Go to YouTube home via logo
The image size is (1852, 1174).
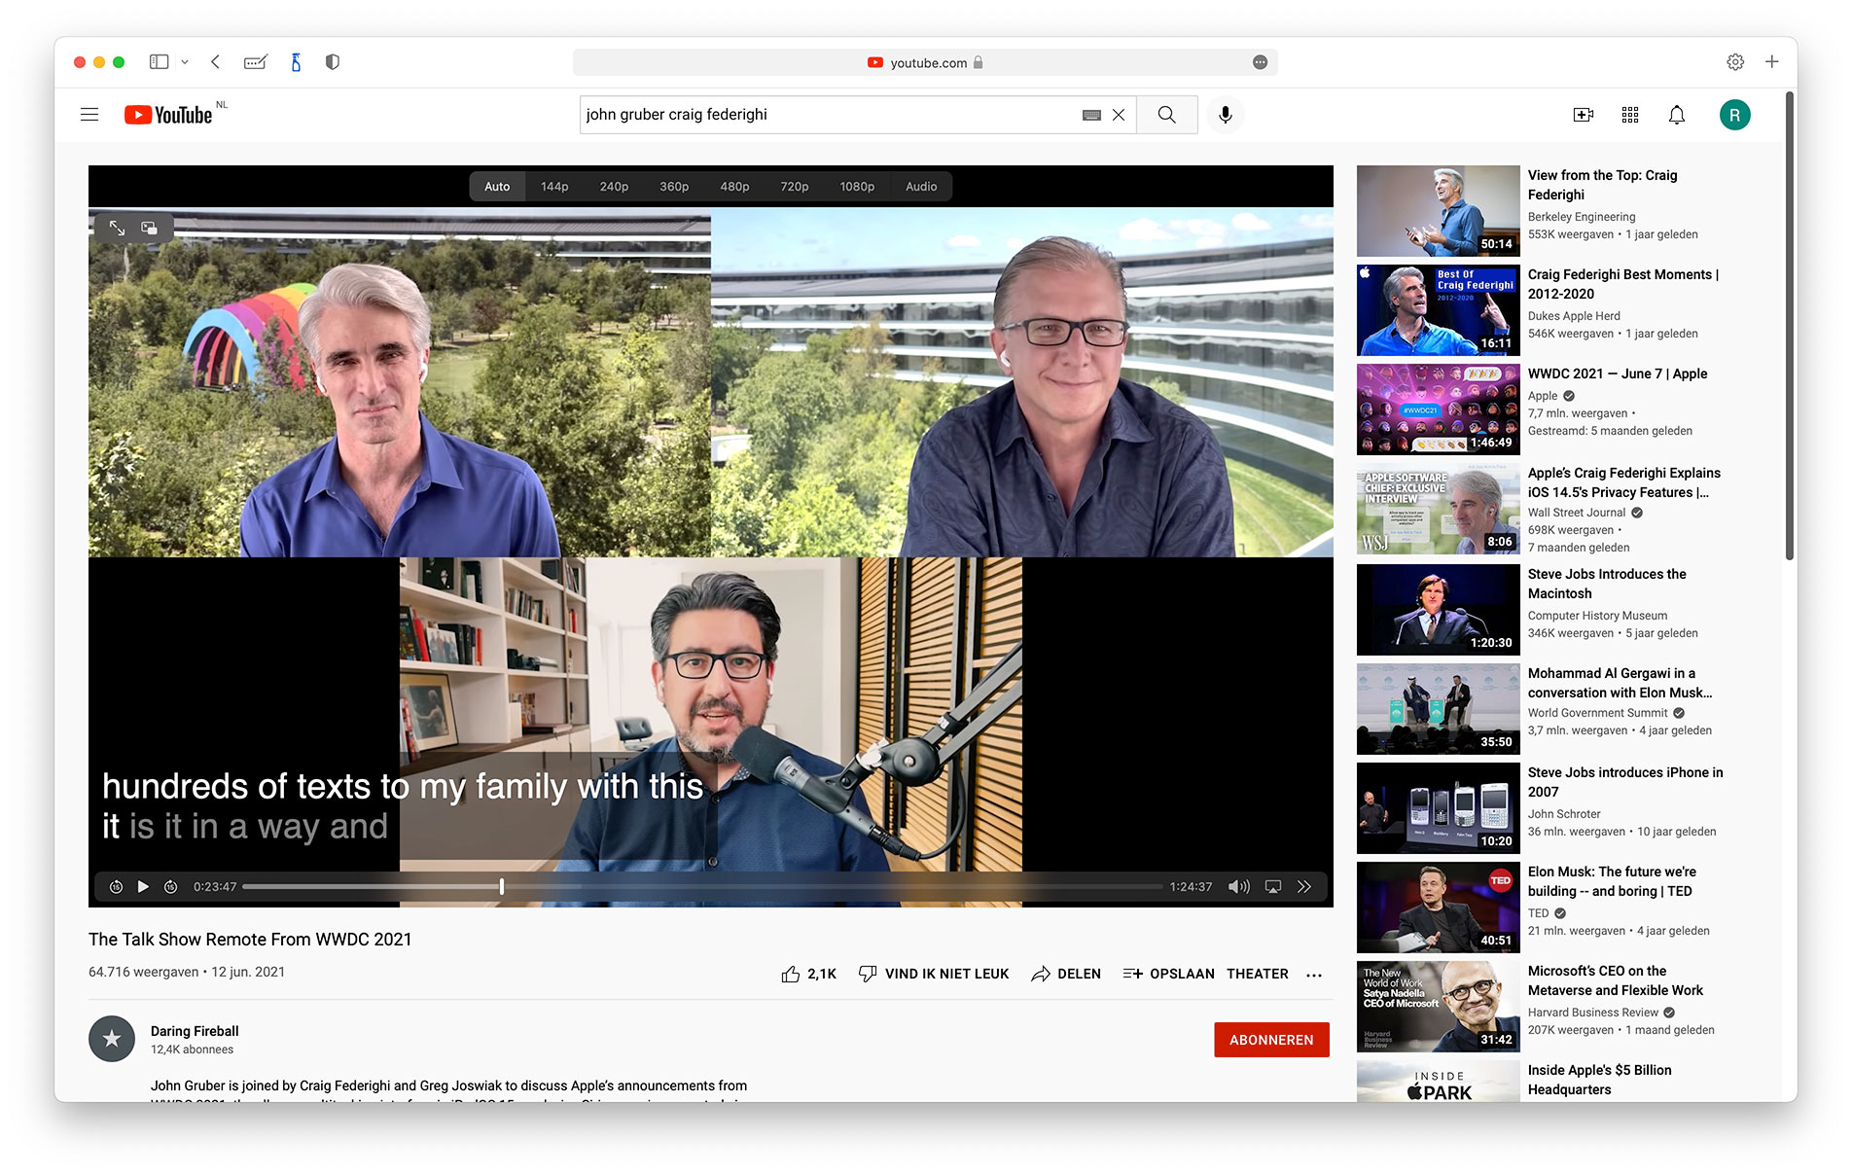click(168, 115)
